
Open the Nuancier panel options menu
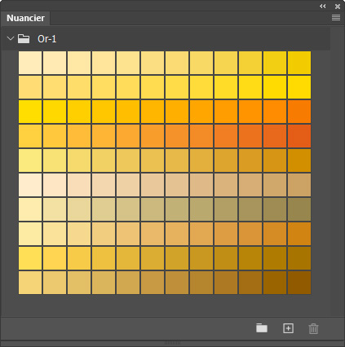point(336,18)
